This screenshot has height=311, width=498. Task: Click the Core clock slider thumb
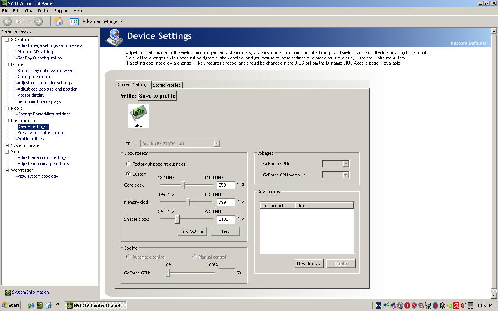tap(183, 185)
